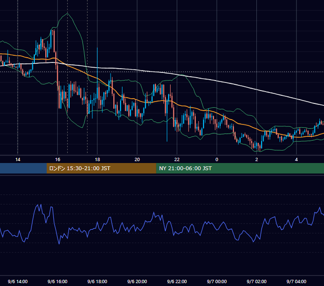Click the 4 hour label on price chart axis
This screenshot has width=324, height=286.
click(x=296, y=160)
